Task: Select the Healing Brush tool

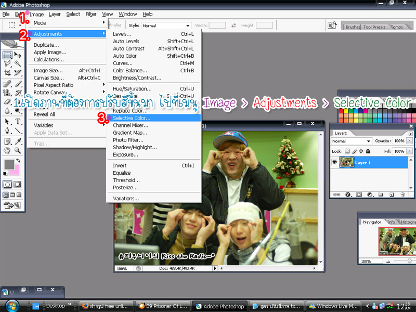Action: tap(7, 84)
